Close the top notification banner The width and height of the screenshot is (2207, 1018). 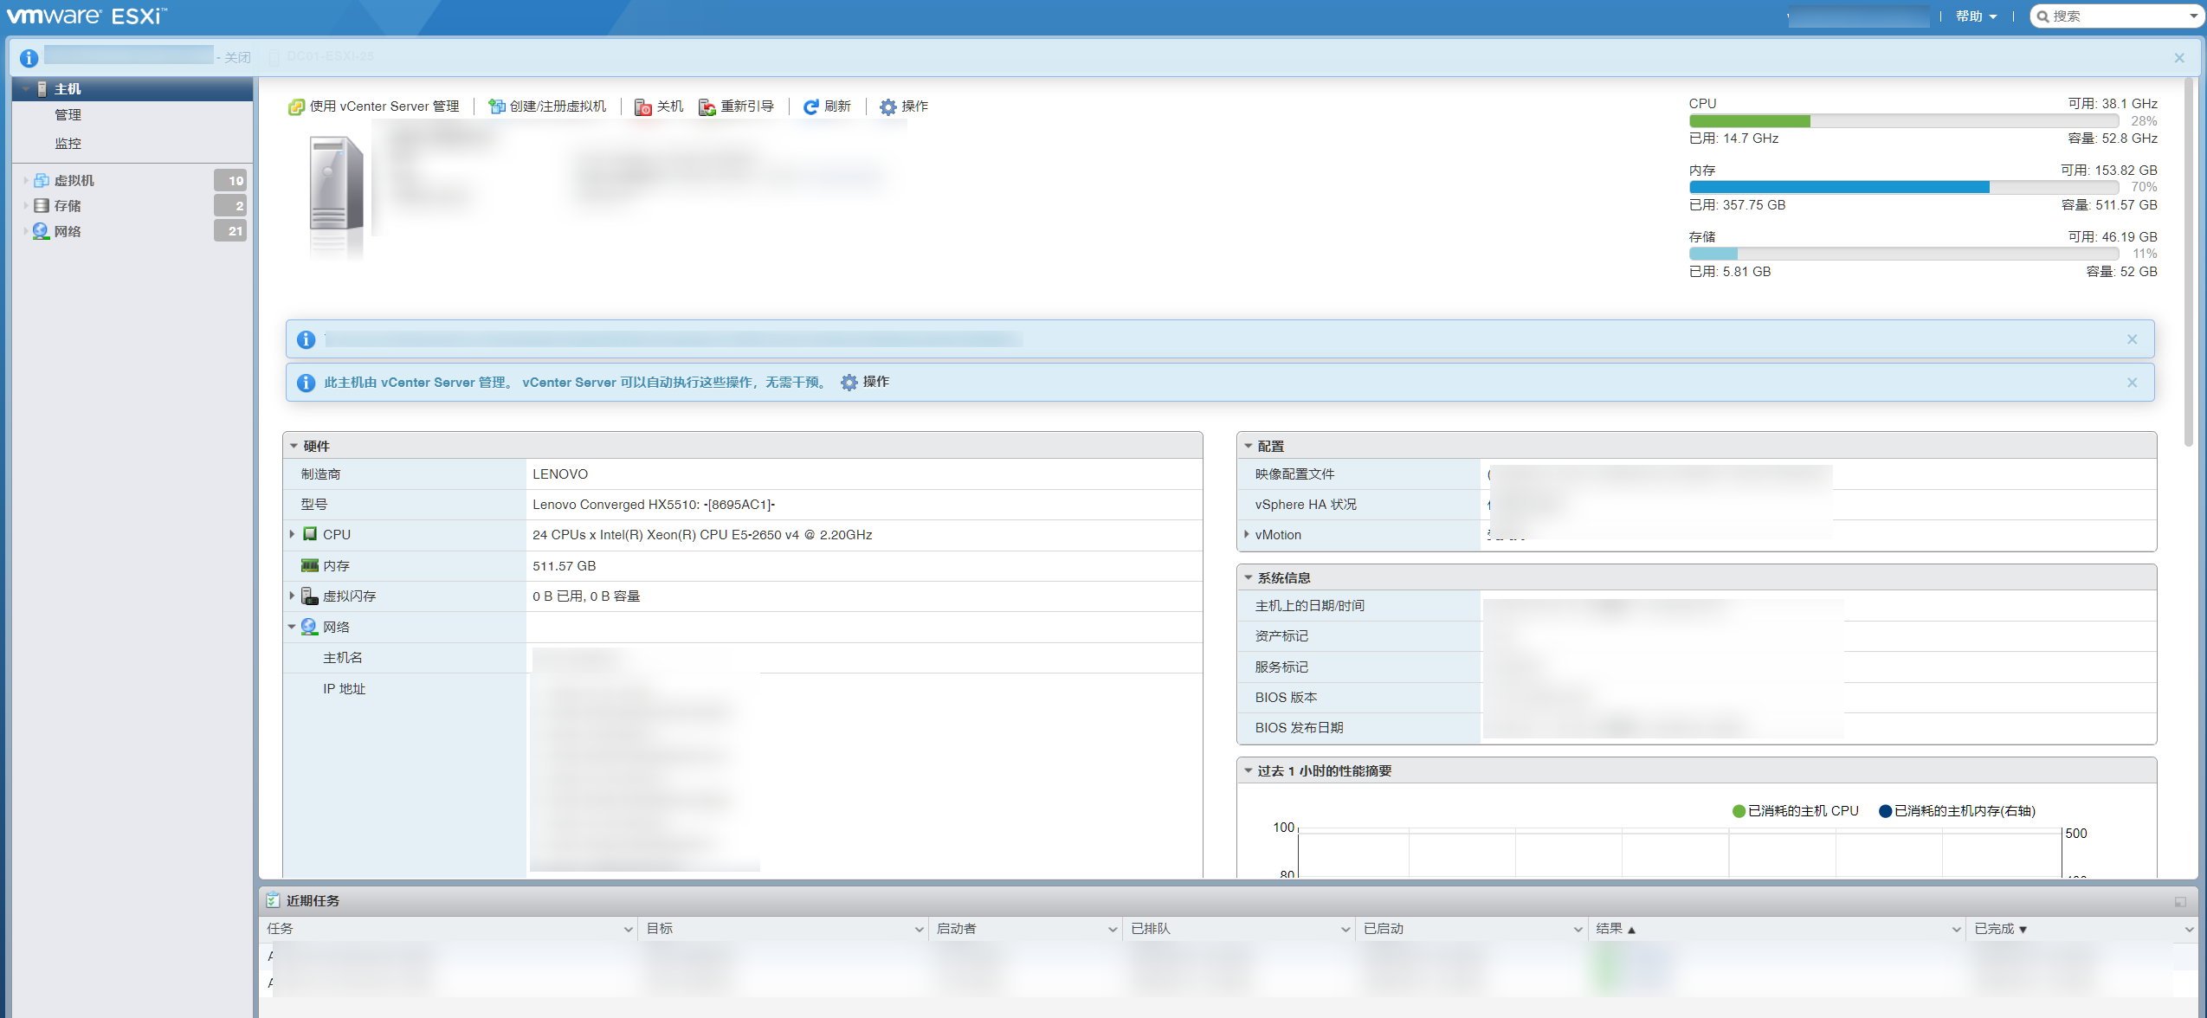tap(2179, 58)
